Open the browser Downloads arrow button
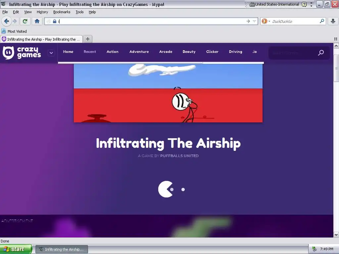The height and width of the screenshot is (254, 339). (333, 21)
